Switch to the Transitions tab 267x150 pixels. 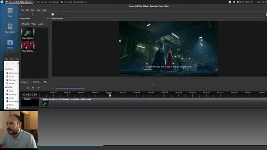pos(37,82)
